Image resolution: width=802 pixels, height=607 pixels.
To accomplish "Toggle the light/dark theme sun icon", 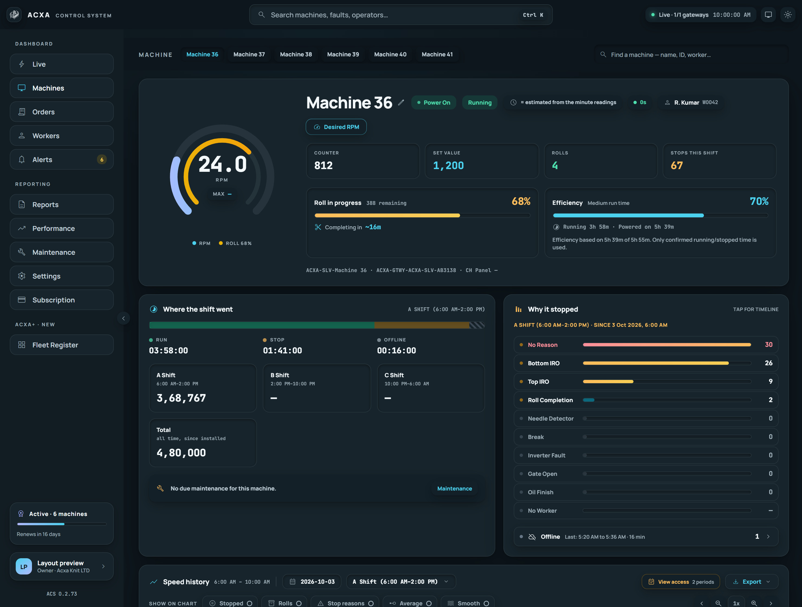I will tap(787, 15).
